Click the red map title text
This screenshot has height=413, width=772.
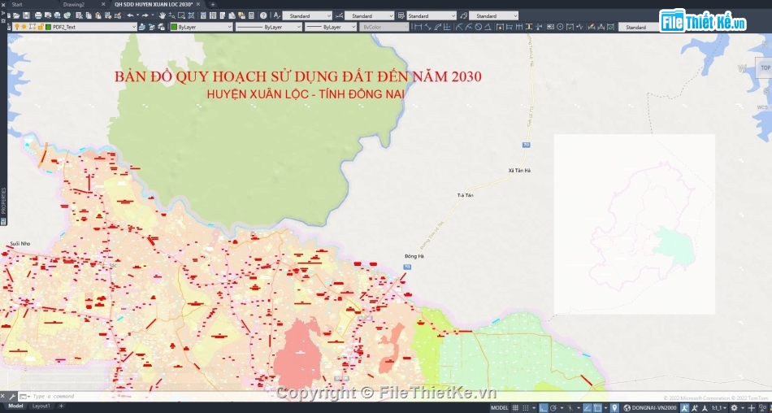point(298,76)
